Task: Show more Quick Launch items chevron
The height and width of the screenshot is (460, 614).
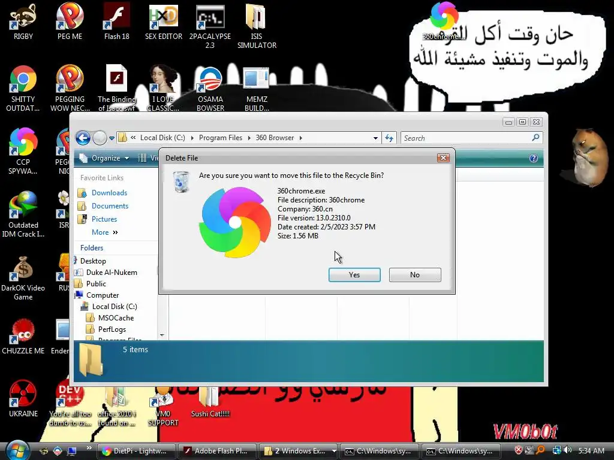Action: click(x=89, y=448)
